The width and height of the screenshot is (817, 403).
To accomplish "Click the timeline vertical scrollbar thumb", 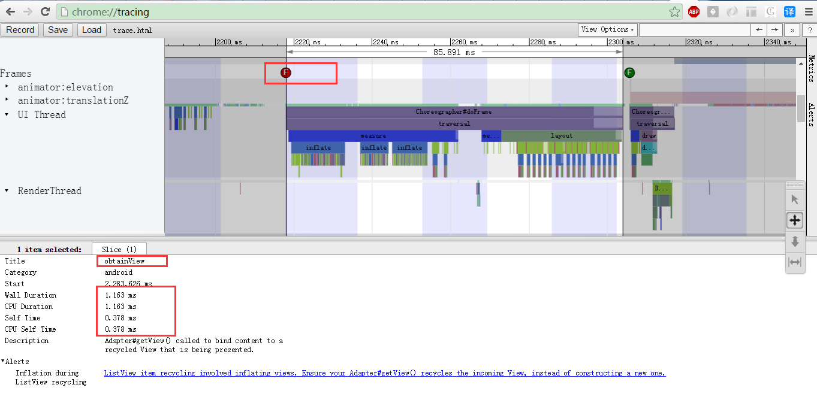I will (801, 108).
